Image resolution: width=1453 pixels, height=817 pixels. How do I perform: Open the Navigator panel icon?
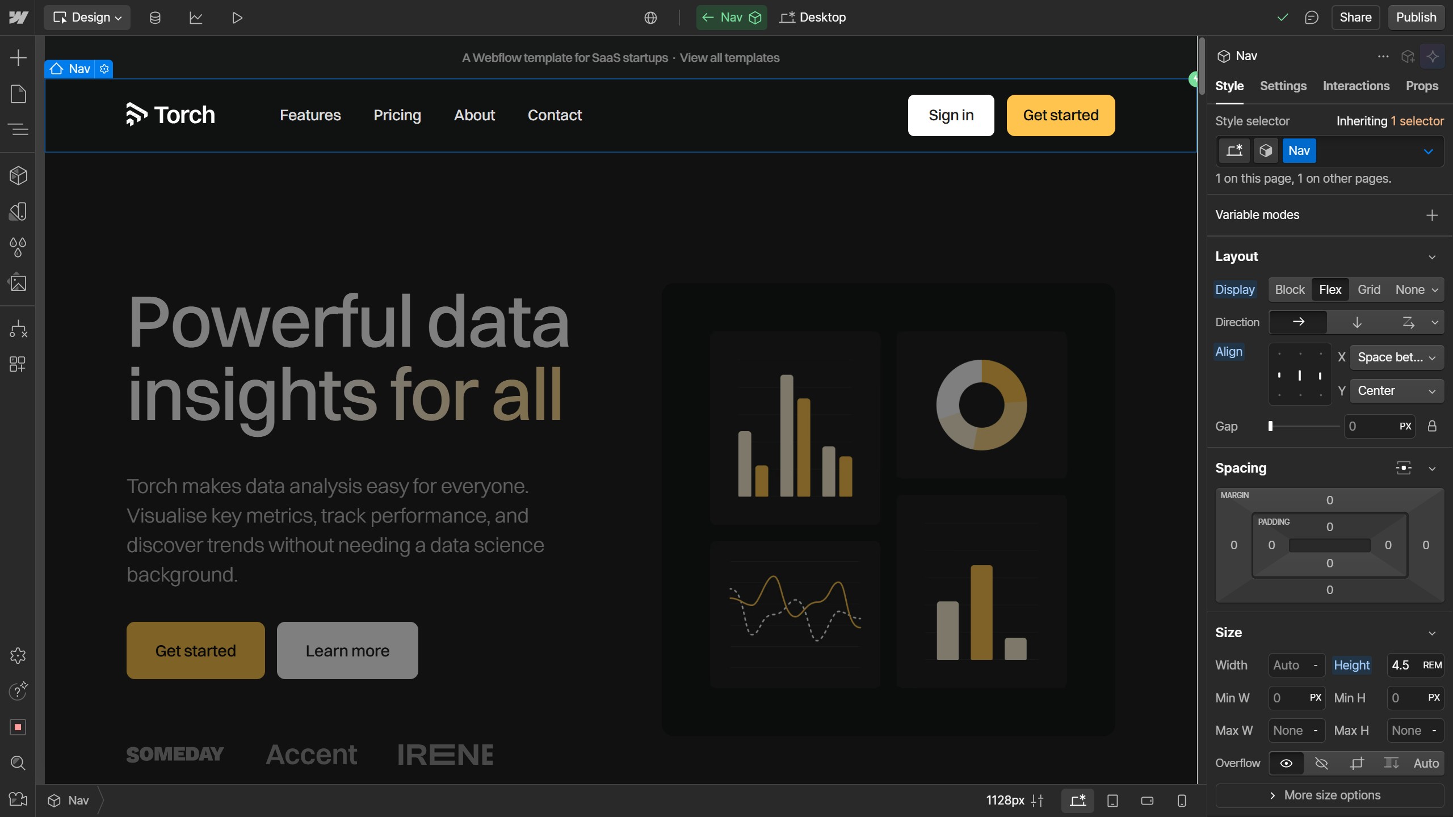18,129
